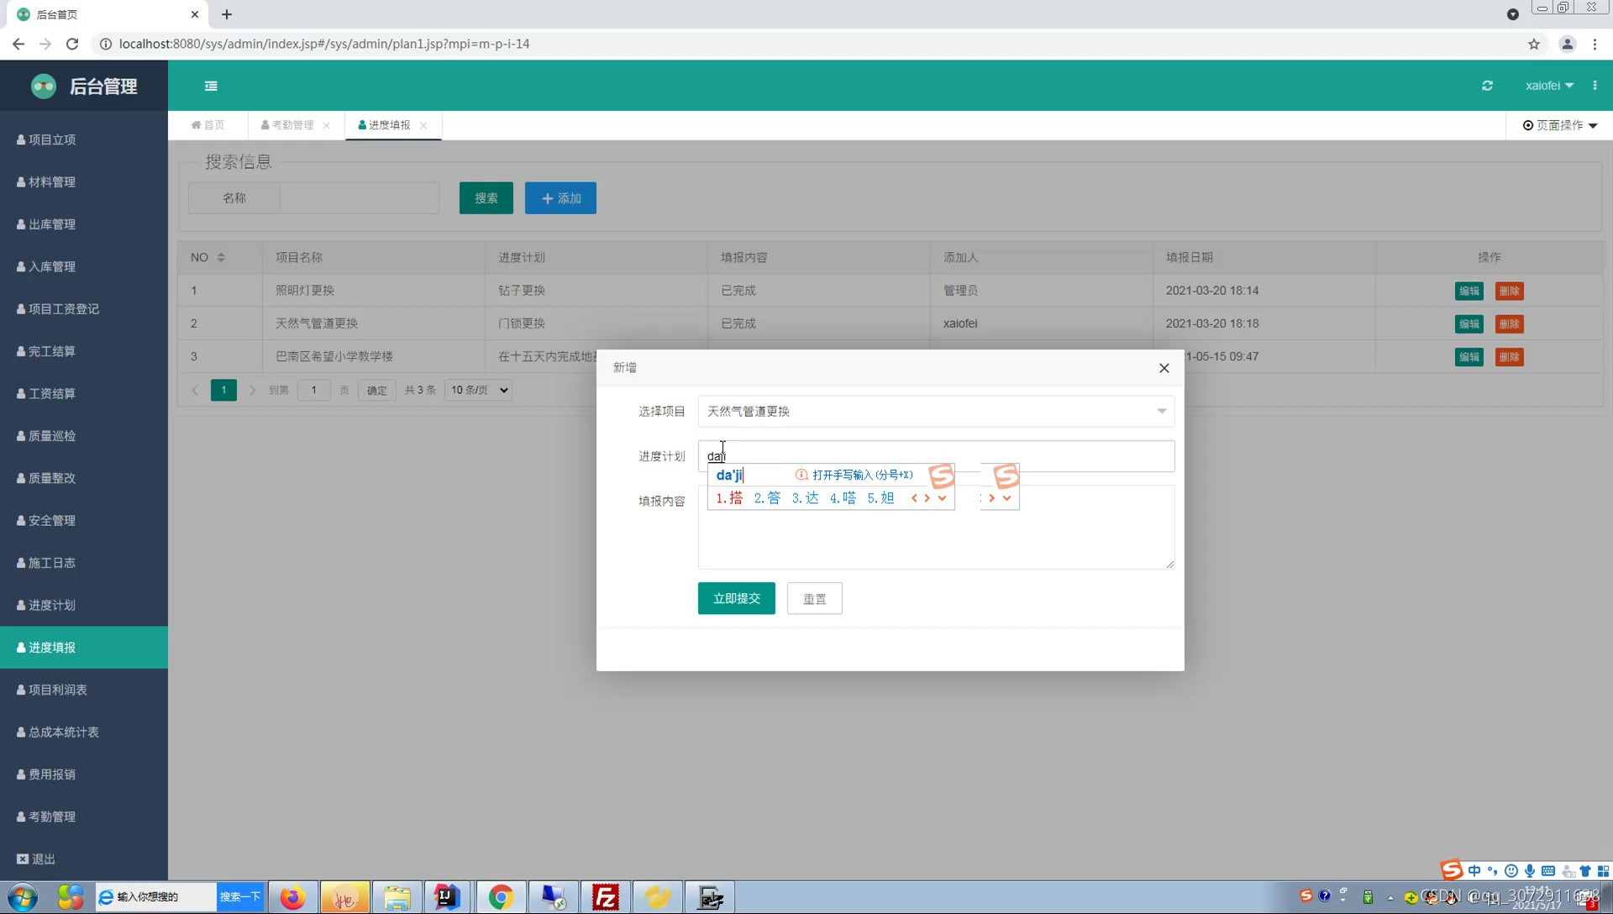
Task: Open 工资结算 in the sidebar
Action: (x=84, y=393)
